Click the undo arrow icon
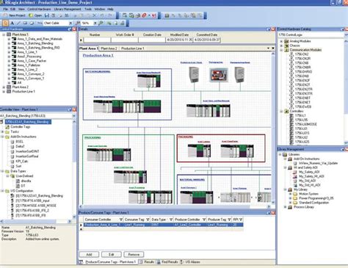Image resolution: width=348 pixels, height=268 pixels. pyautogui.click(x=102, y=15)
